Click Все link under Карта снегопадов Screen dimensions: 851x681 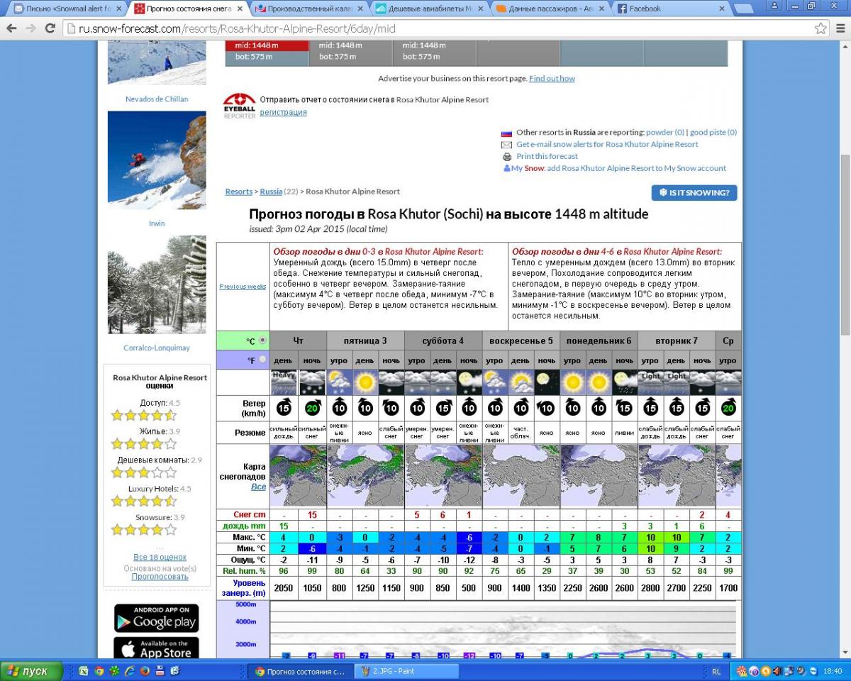pos(258,487)
